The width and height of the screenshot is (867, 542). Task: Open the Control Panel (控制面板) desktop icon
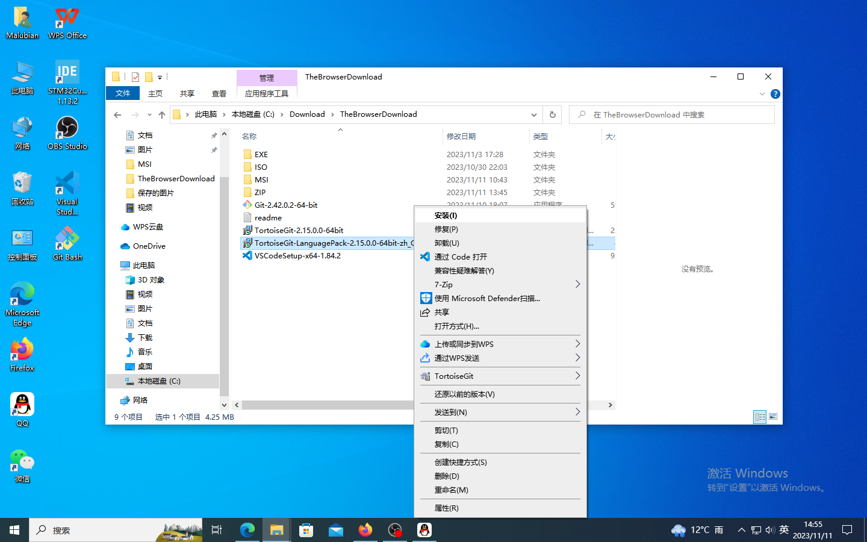(22, 245)
